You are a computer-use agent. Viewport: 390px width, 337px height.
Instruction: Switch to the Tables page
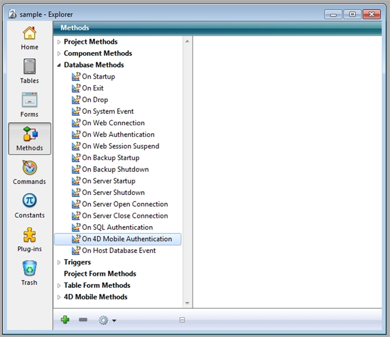[x=29, y=71]
